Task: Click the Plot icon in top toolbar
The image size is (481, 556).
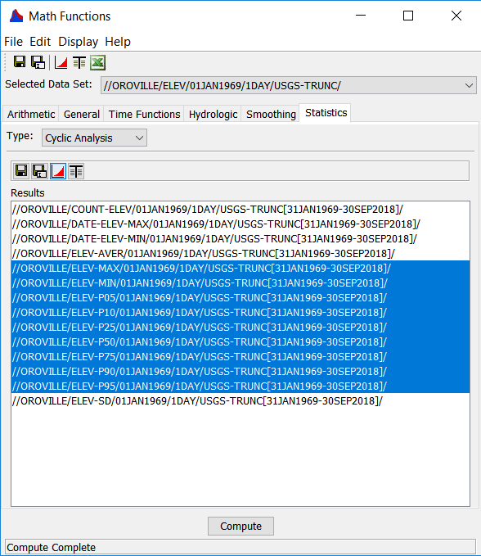Action: 61,63
